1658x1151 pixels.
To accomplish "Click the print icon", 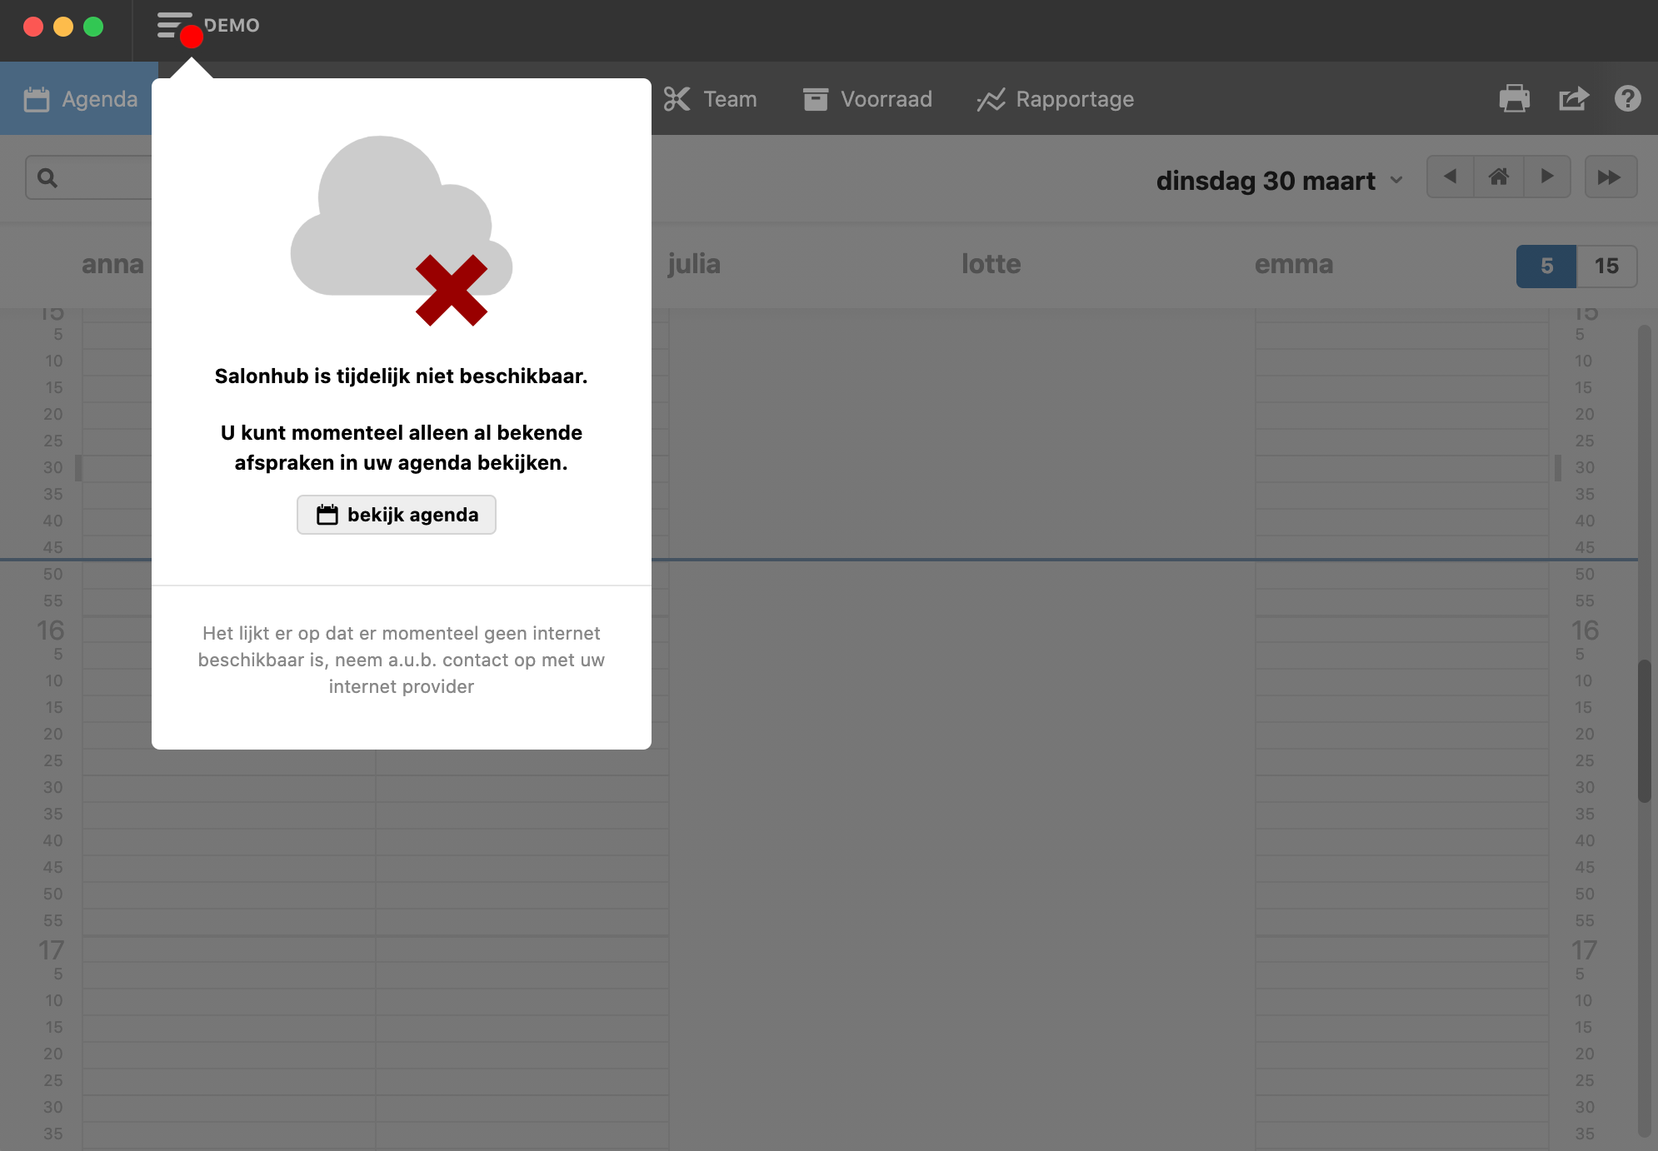I will (1514, 99).
